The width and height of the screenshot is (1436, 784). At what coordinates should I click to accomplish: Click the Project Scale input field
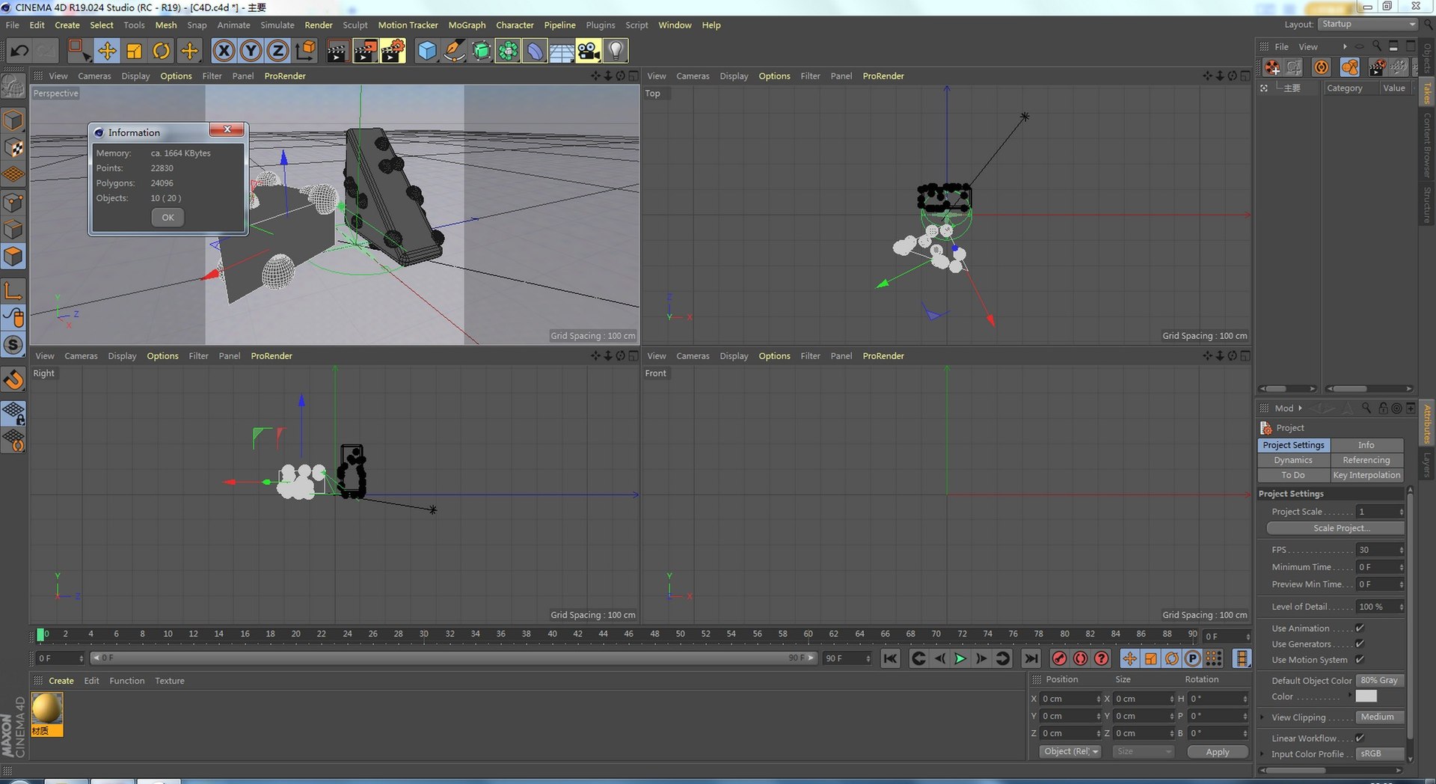(x=1377, y=512)
